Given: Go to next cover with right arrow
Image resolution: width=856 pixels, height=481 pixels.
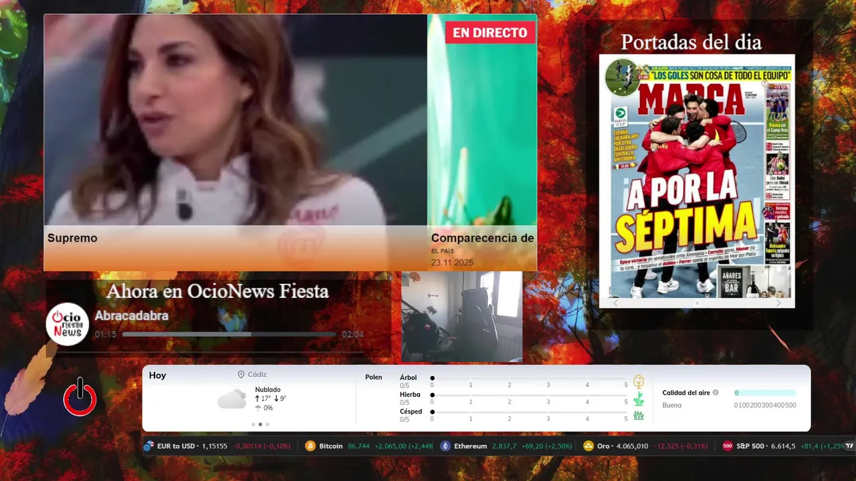Looking at the screenshot, I should [x=778, y=303].
